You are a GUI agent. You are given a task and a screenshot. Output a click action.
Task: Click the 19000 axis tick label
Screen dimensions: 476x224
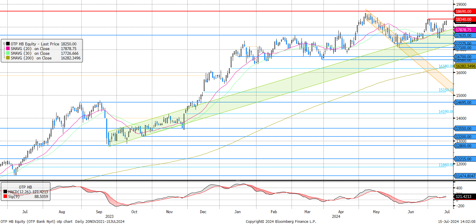[461, 4]
